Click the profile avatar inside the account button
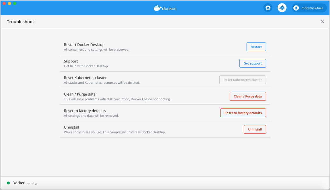Image resolution: width=330 pixels, height=190 pixels. point(296,8)
